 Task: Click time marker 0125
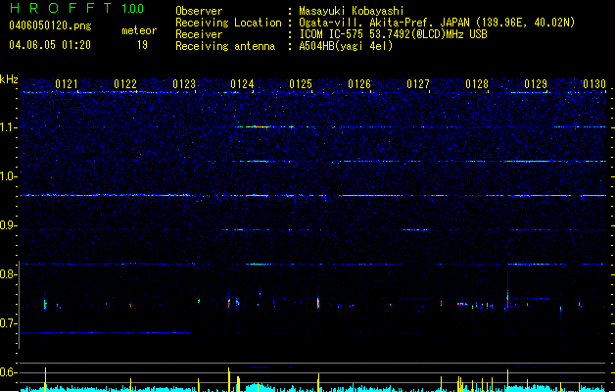click(x=301, y=84)
